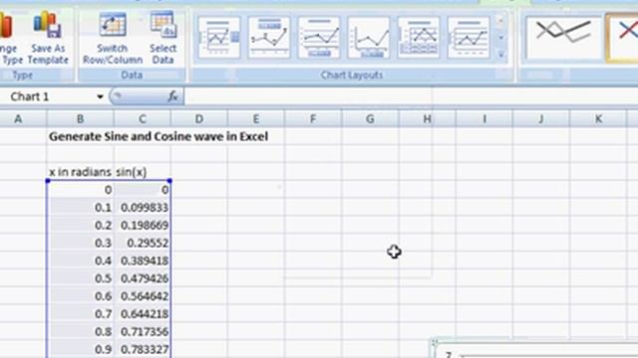Screen dimensions: 638x358
Task: Select column J header
Action: point(541,119)
